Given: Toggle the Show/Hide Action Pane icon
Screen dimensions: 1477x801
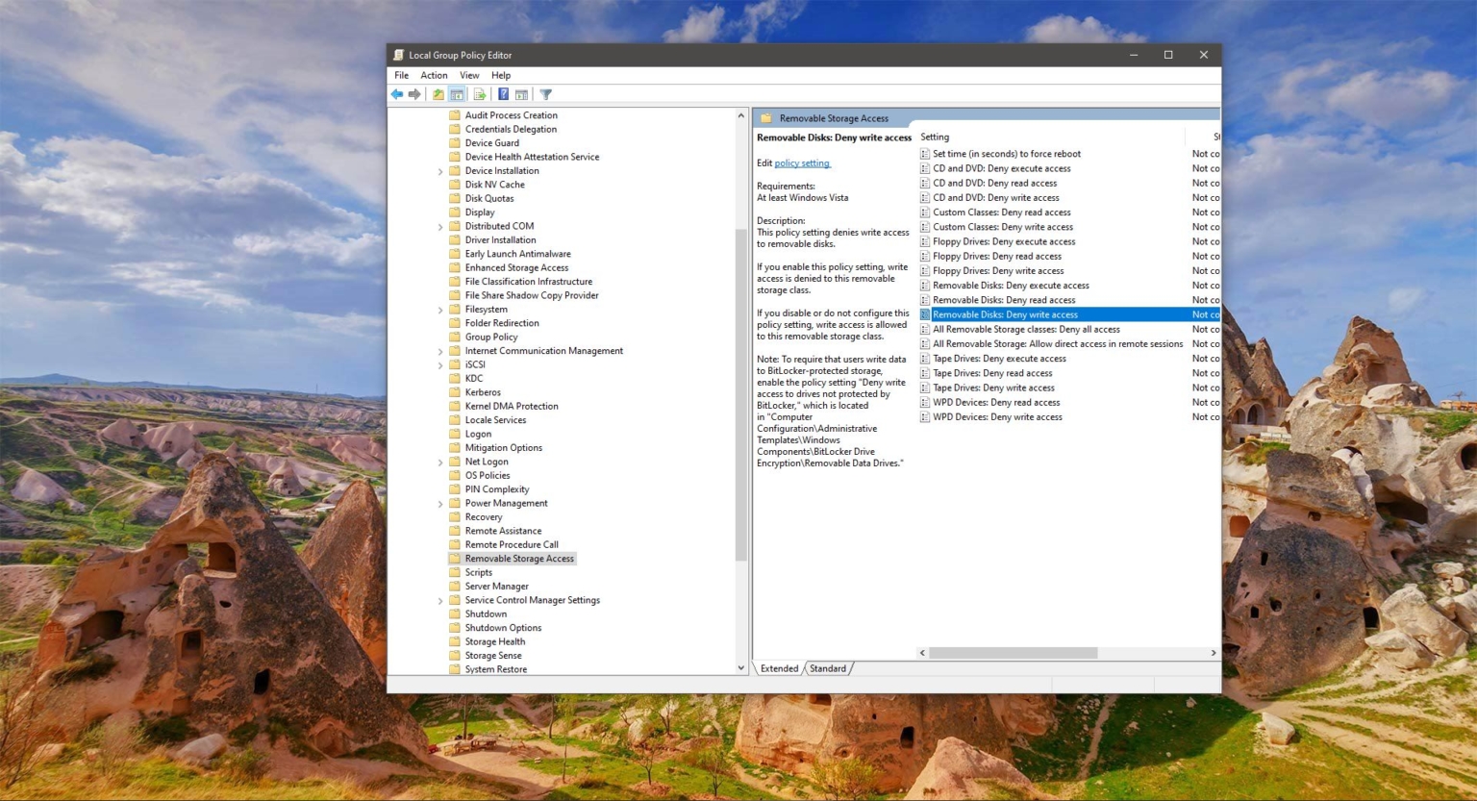Looking at the screenshot, I should 521,93.
